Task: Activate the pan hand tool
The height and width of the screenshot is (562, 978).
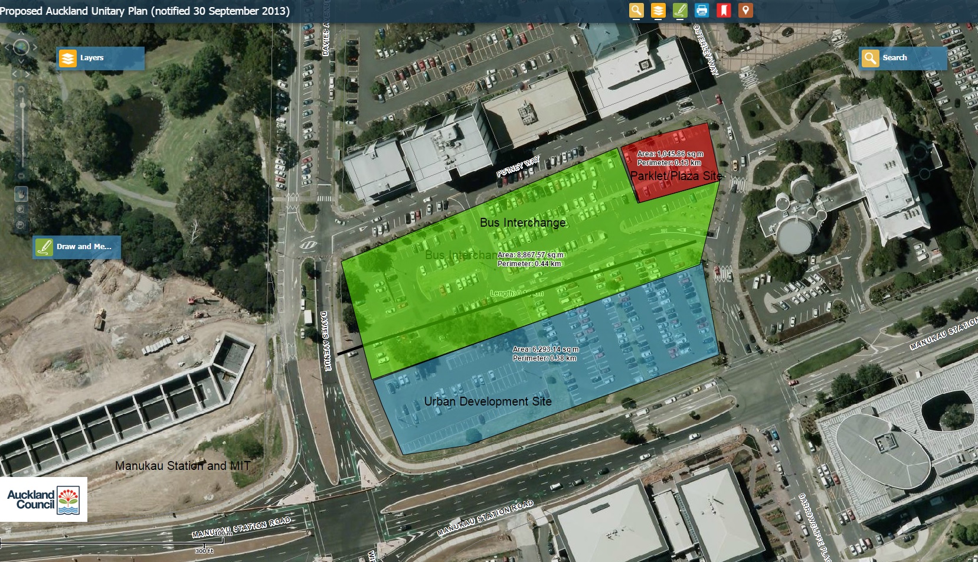Action: coord(21,194)
